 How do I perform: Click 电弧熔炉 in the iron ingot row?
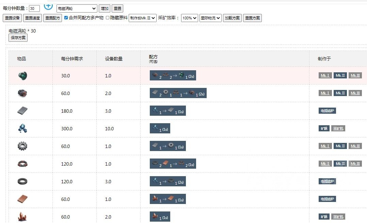(x=327, y=111)
